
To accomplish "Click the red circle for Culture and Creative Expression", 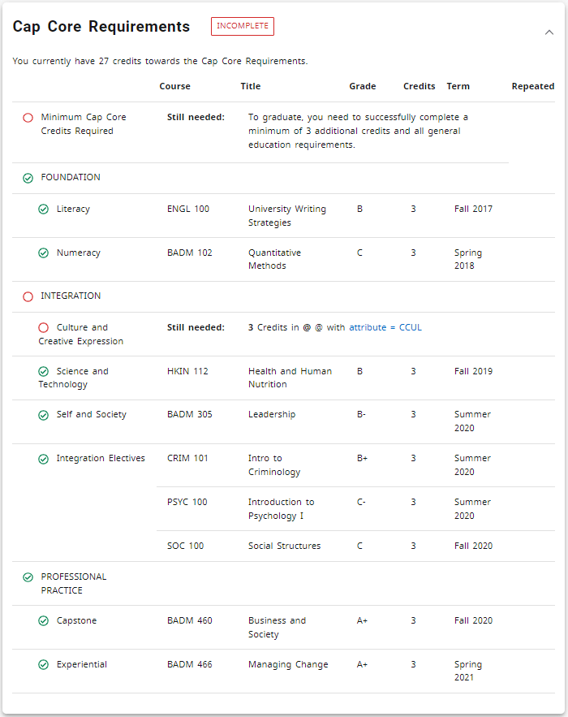I will [x=44, y=328].
